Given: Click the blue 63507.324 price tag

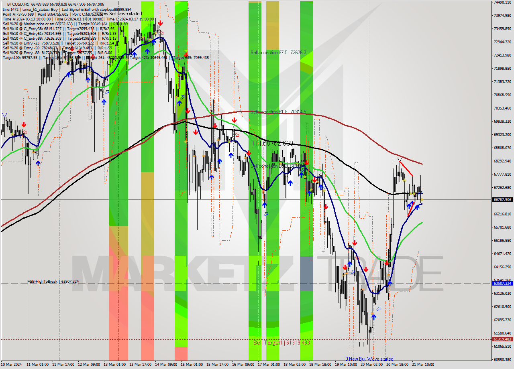Looking at the screenshot, I should [x=502, y=283].
